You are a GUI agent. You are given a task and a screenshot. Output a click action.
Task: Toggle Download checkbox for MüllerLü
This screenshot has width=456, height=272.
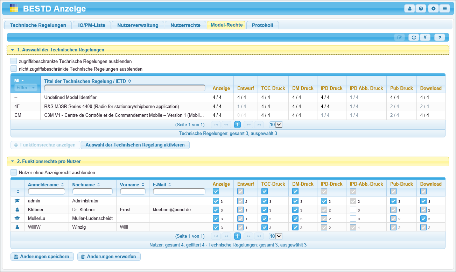[423, 219]
